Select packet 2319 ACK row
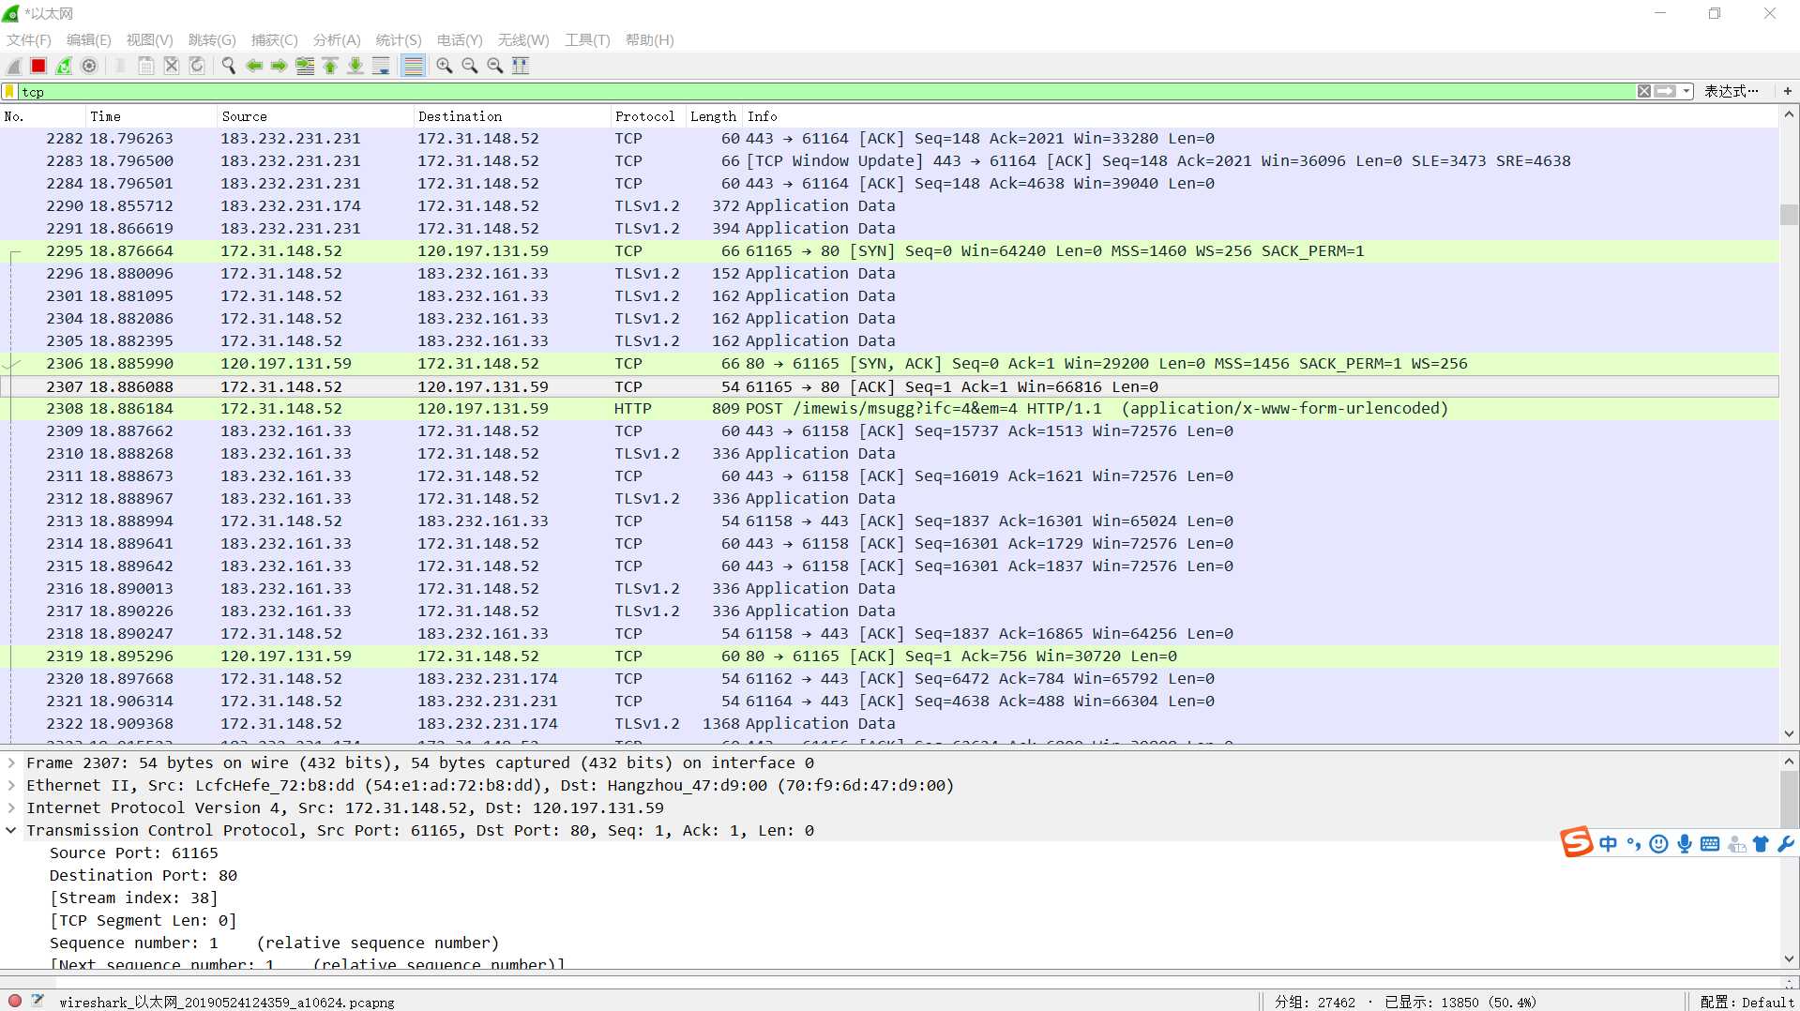Image resolution: width=1800 pixels, height=1011 pixels. (889, 656)
